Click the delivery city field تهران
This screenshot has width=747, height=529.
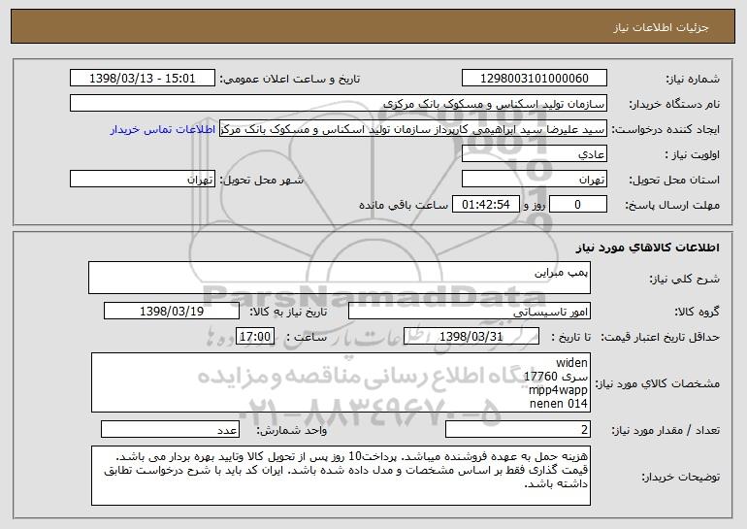click(x=143, y=180)
